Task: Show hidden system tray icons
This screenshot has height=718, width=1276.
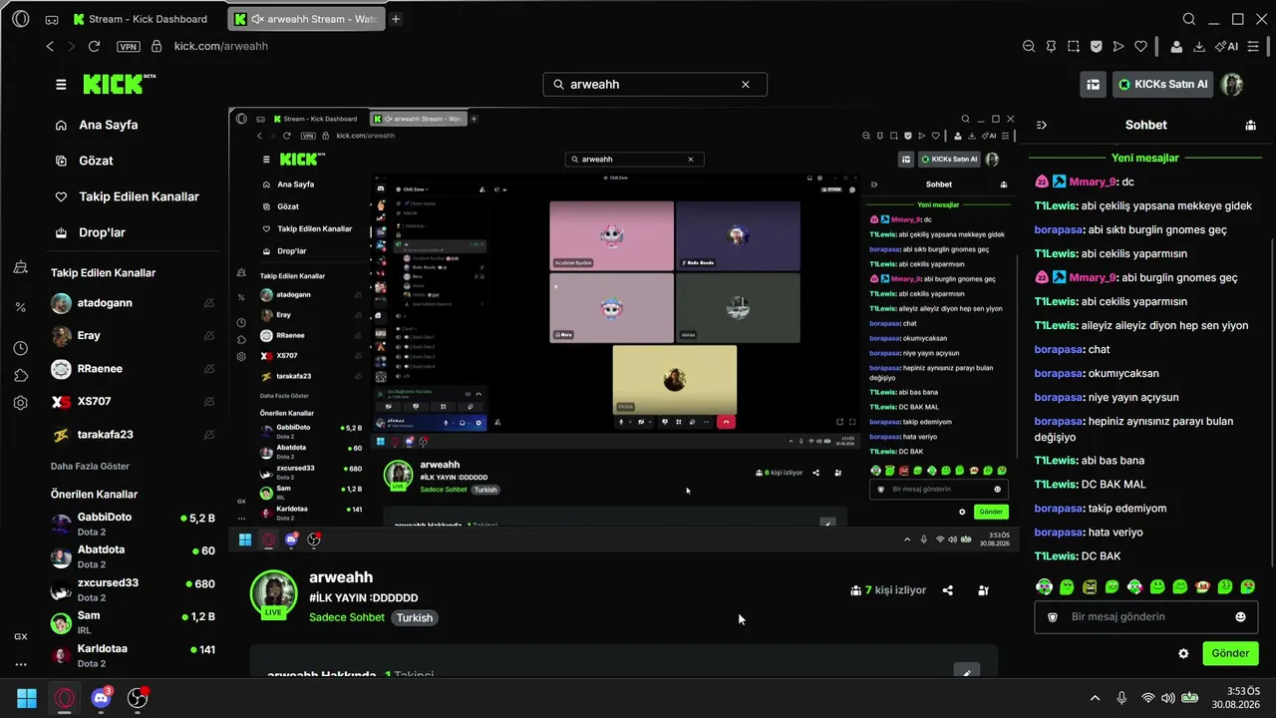Action: coord(1095,698)
